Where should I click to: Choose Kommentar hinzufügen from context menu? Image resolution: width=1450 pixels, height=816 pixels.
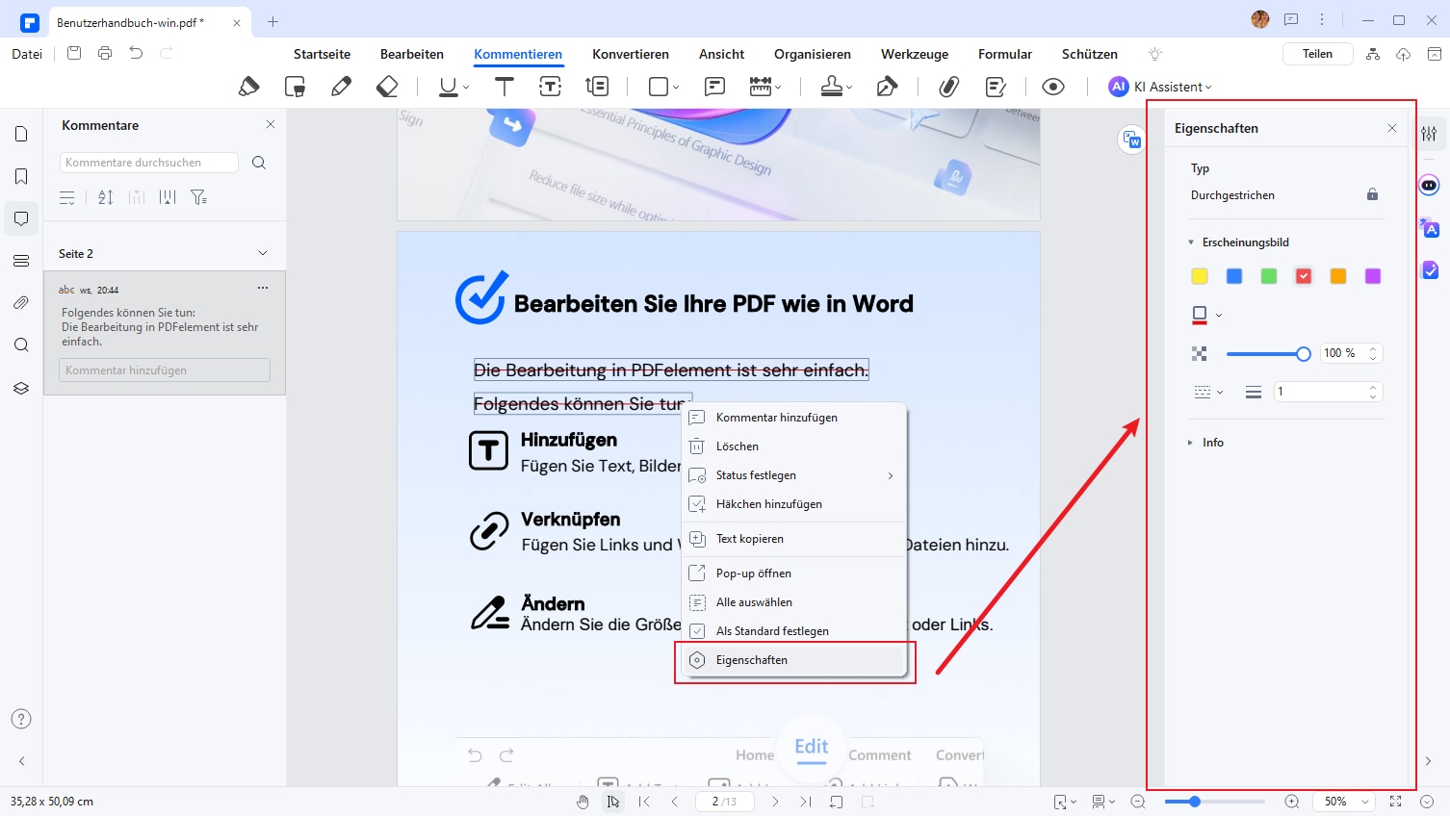click(x=794, y=418)
